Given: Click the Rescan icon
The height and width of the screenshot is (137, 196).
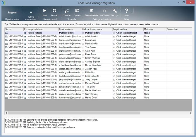Looking at the screenshot, I should point(54,11).
